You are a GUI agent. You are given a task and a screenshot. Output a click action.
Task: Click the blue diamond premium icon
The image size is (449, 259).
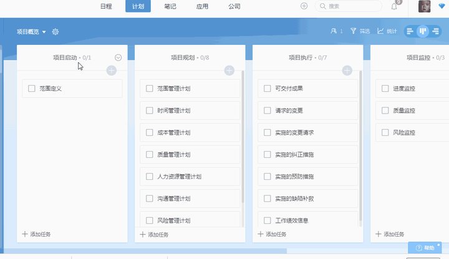coord(442,6)
